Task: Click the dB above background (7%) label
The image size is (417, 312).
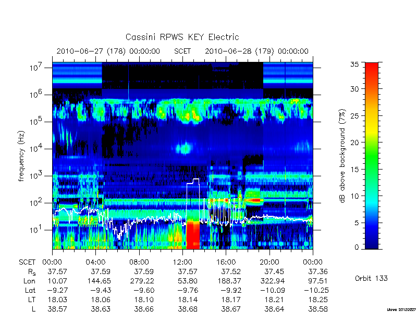Action: pos(342,156)
